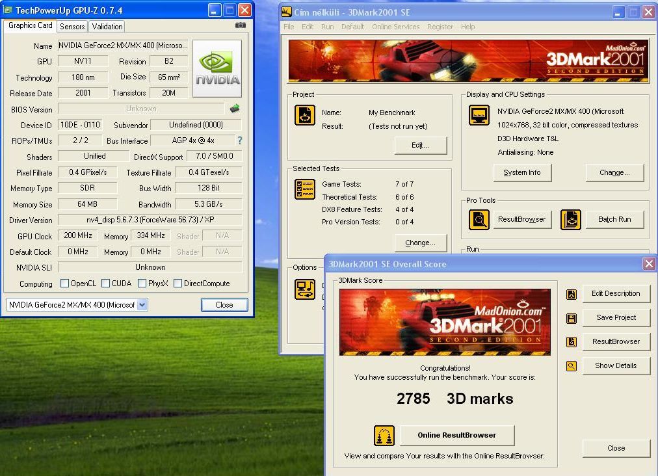Click the Online ResultBrowser trees icon
The image size is (658, 476).
click(384, 436)
